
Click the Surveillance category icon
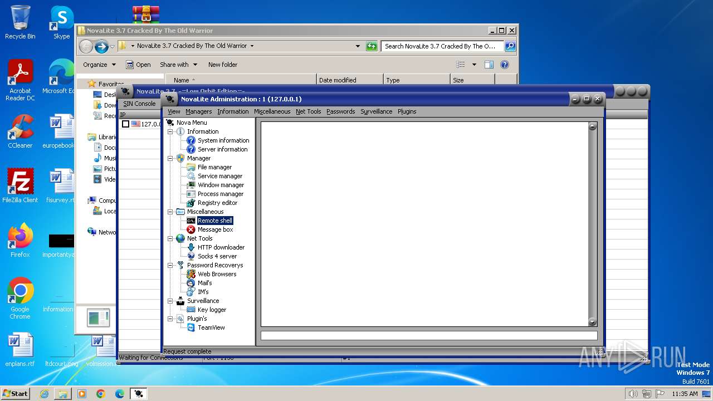click(x=180, y=301)
